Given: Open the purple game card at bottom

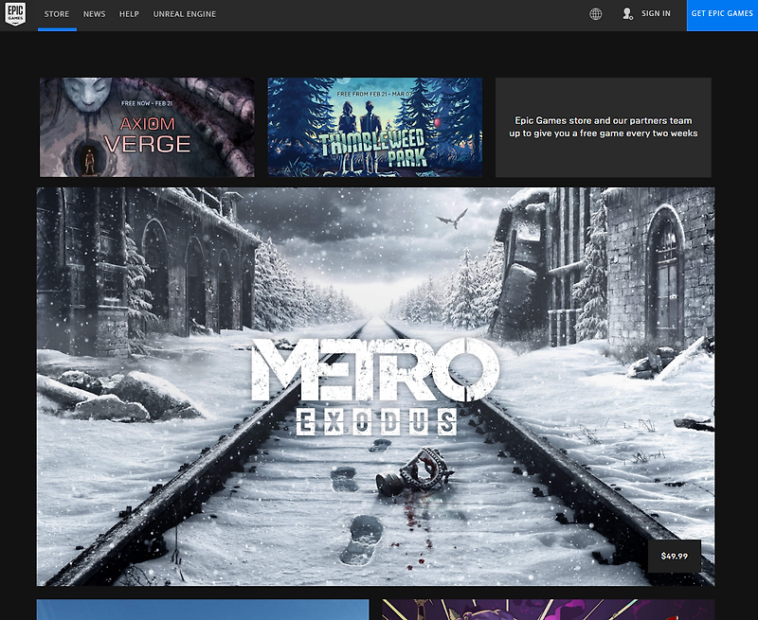Looking at the screenshot, I should click(x=549, y=610).
